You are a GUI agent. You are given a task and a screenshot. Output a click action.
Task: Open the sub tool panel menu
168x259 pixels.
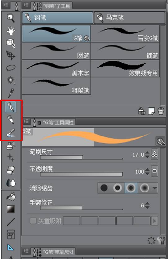coord(26,5)
